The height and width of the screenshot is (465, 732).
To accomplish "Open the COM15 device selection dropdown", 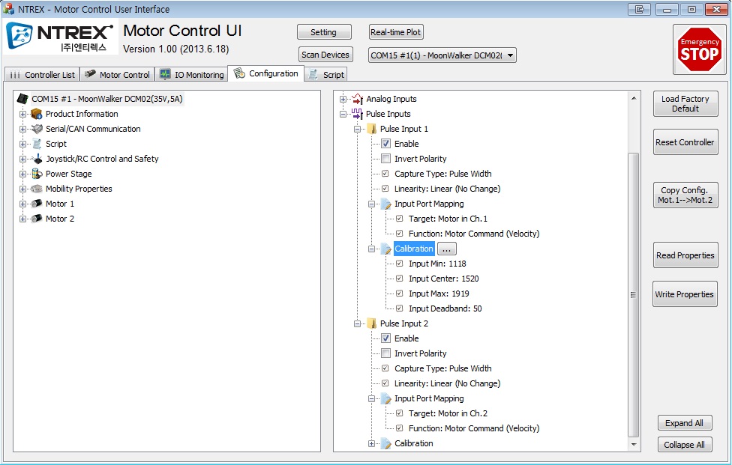I will coord(442,55).
